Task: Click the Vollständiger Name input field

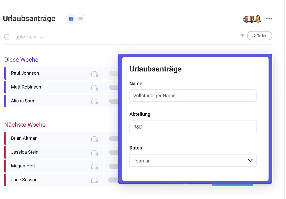Action: tap(193, 96)
